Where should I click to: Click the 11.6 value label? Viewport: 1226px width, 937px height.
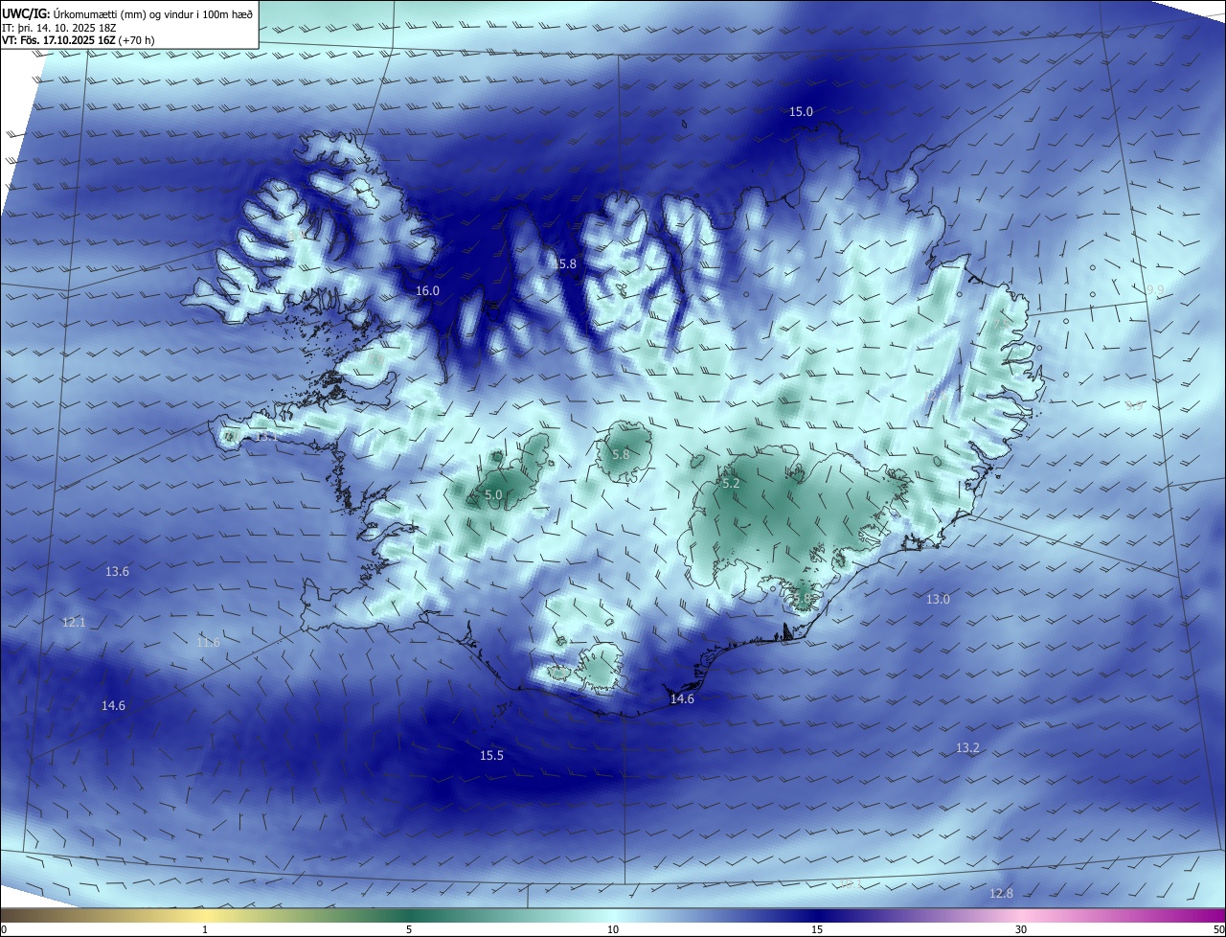point(208,642)
